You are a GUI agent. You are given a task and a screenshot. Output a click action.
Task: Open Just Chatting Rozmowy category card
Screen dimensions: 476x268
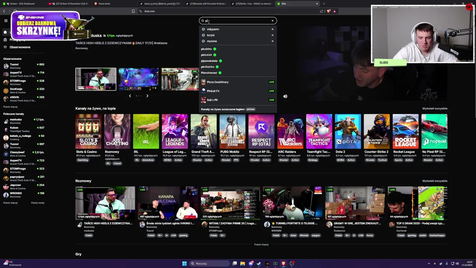(x=117, y=131)
